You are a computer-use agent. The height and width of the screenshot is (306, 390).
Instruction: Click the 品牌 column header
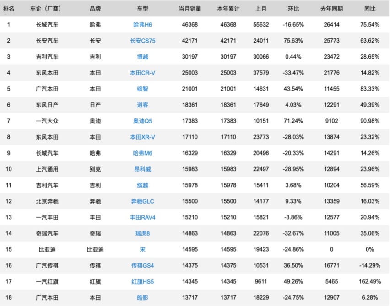(x=95, y=9)
